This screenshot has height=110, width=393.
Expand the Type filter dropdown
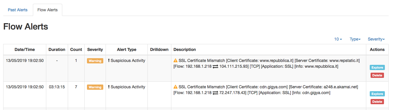(355, 39)
